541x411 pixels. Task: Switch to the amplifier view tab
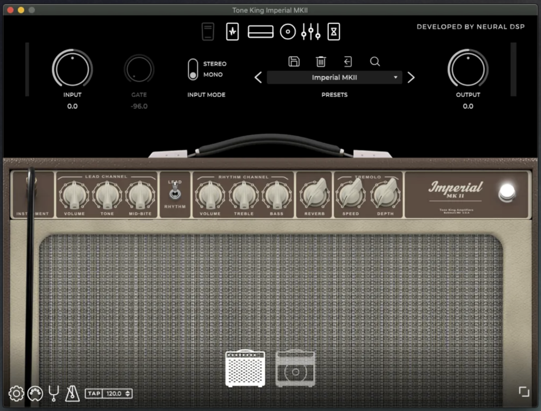pyautogui.click(x=245, y=368)
